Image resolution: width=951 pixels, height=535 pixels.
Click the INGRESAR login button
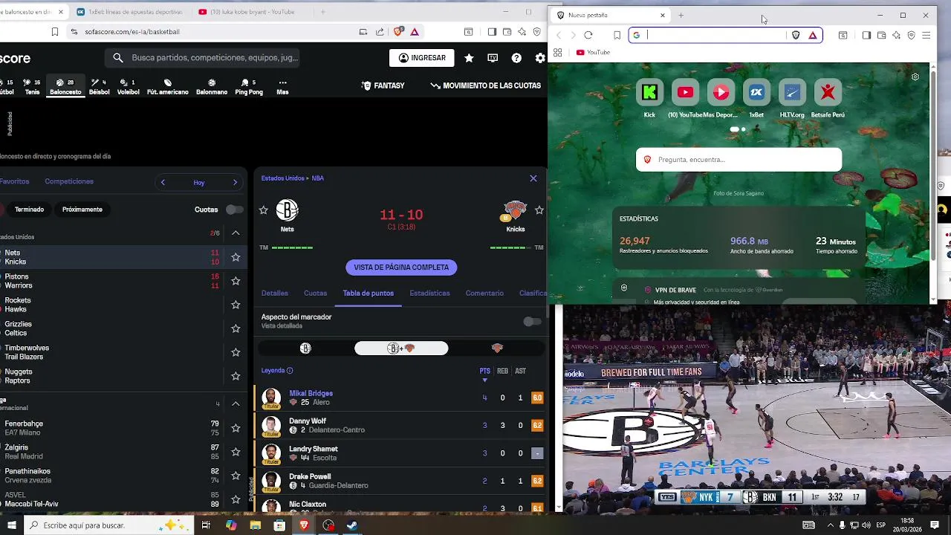(422, 58)
